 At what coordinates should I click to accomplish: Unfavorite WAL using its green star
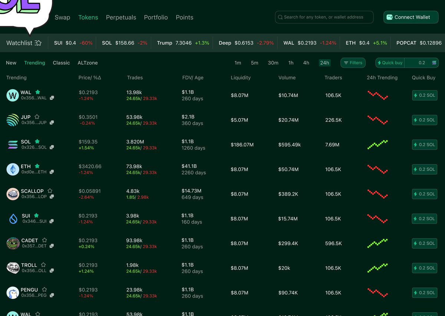tap(37, 92)
